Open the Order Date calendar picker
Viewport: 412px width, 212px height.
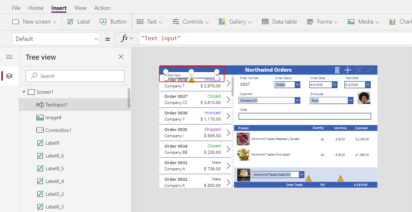click(334, 85)
